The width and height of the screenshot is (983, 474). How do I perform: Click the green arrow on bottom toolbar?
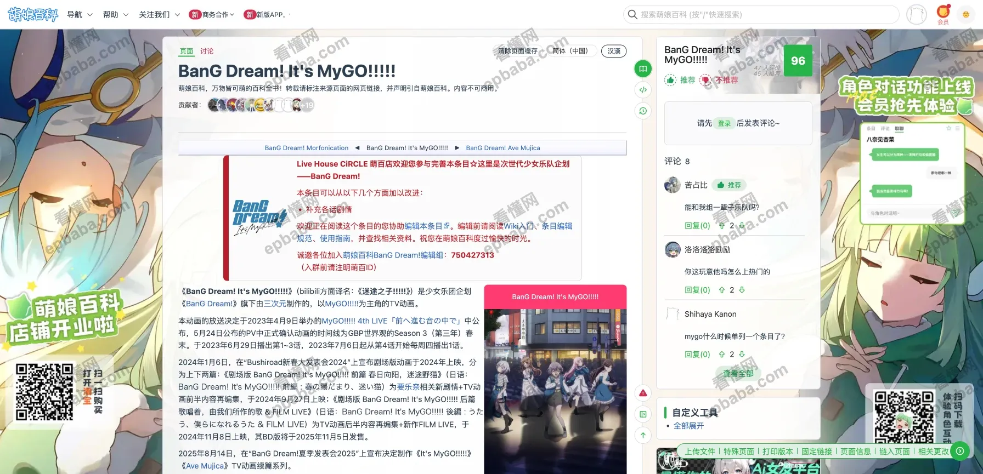coord(959,451)
